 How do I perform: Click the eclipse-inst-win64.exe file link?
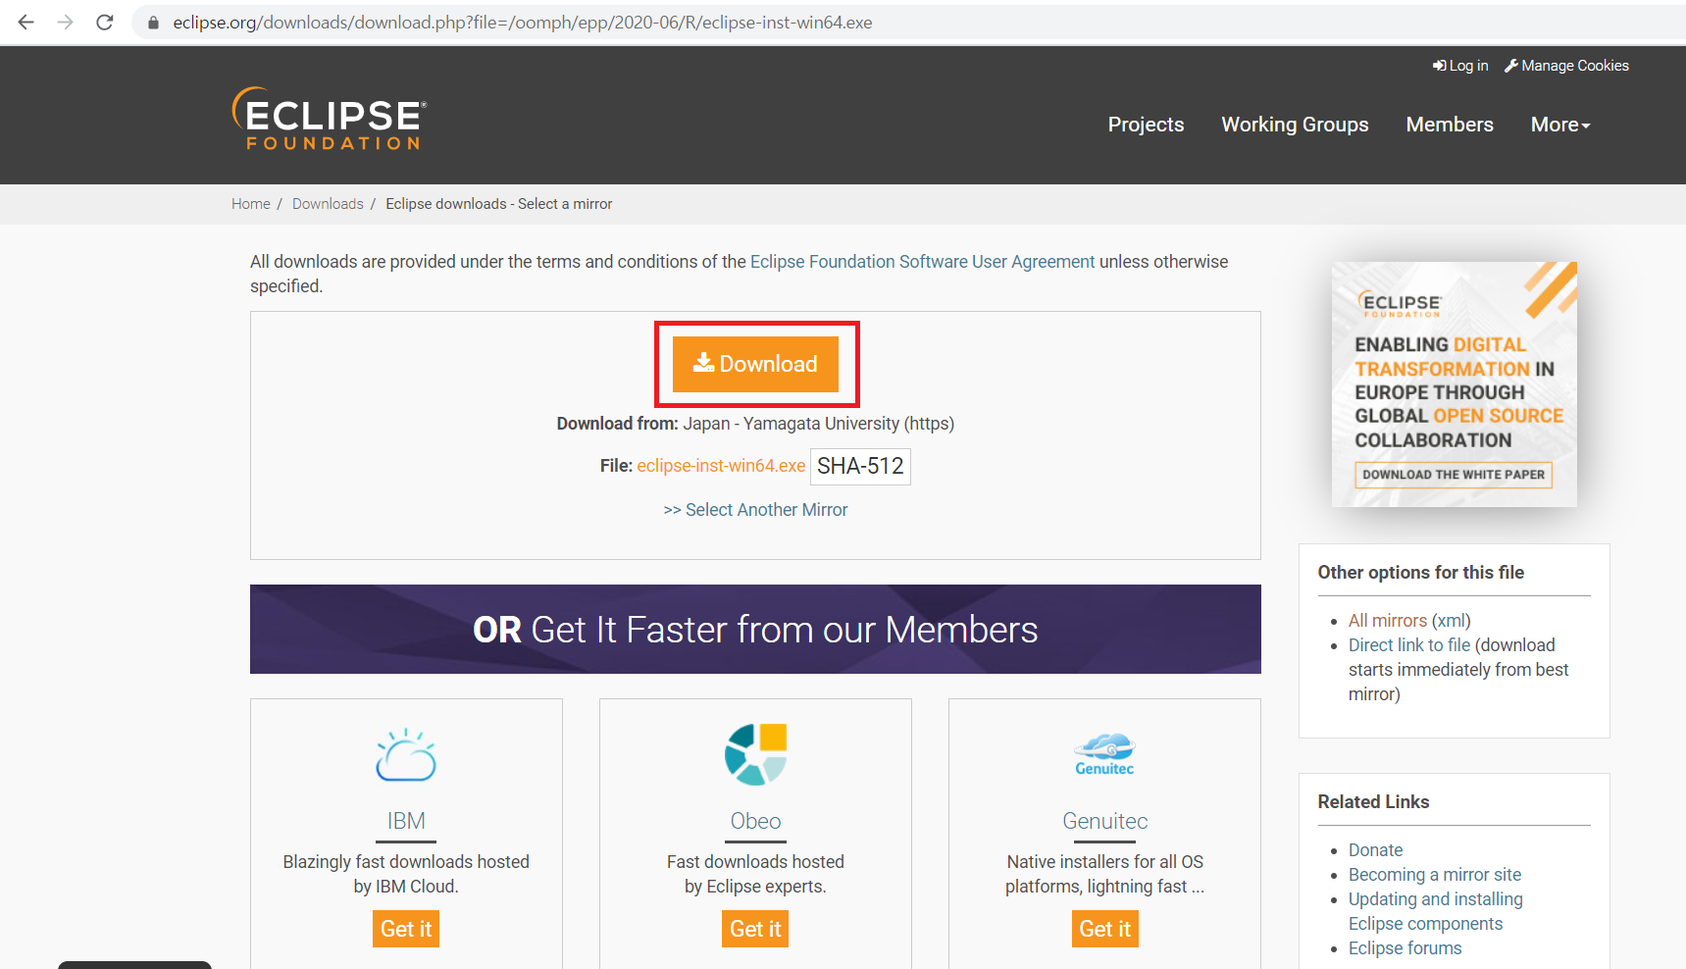point(721,466)
